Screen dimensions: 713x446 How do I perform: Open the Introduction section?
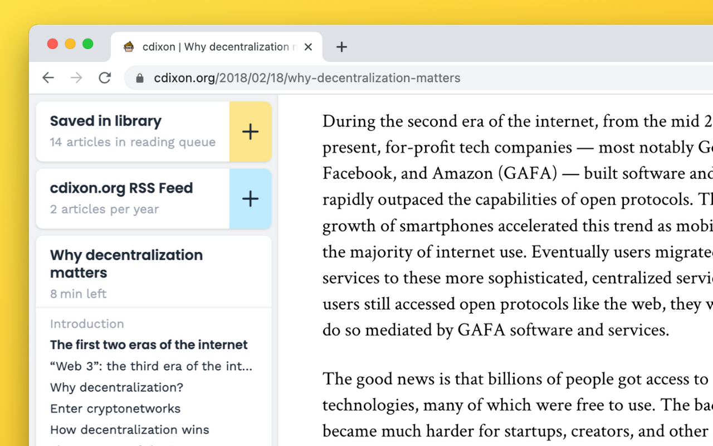click(87, 323)
